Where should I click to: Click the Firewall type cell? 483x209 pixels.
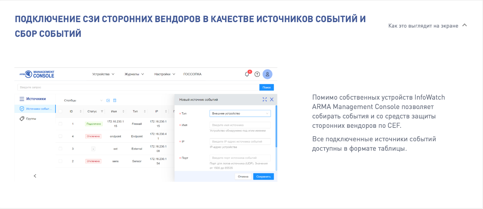(137, 124)
